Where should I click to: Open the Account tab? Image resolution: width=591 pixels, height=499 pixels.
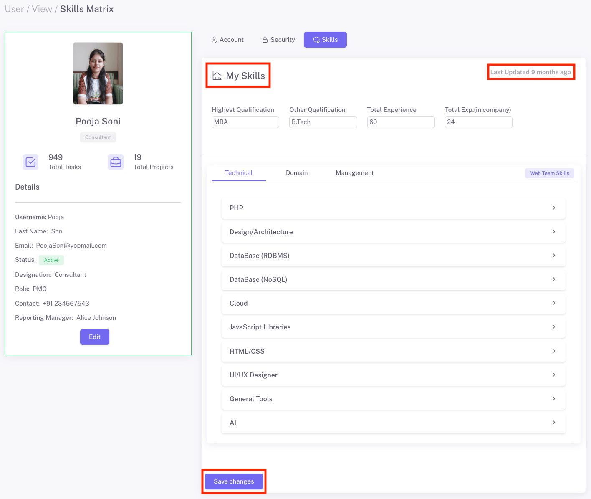click(x=227, y=40)
